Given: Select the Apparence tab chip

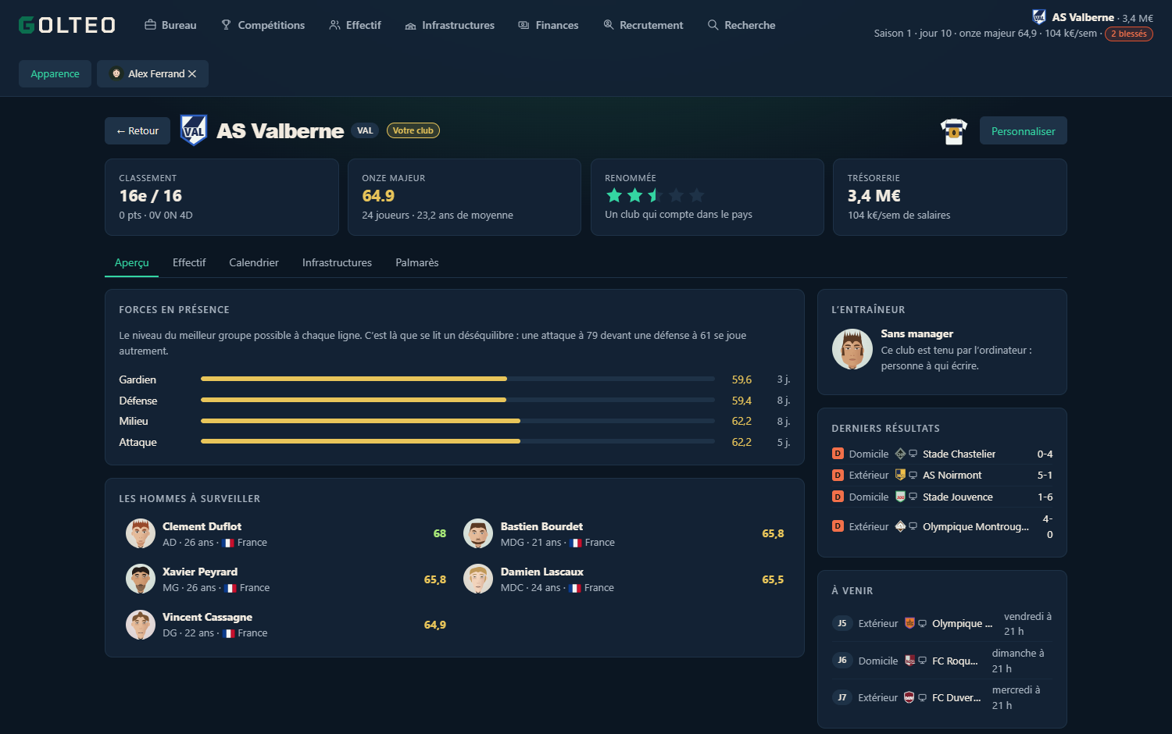Looking at the screenshot, I should [x=55, y=73].
